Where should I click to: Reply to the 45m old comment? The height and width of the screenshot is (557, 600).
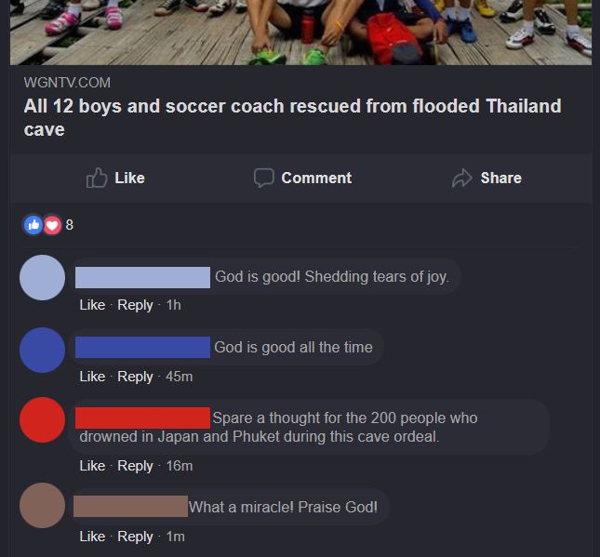coord(135,377)
